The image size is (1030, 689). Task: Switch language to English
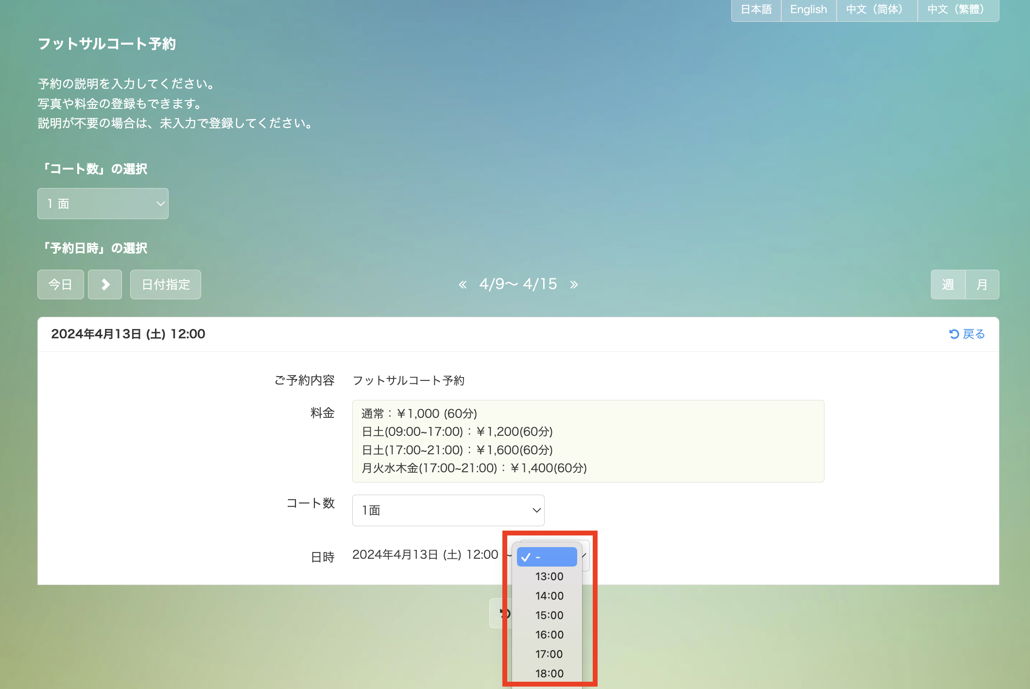tap(808, 10)
